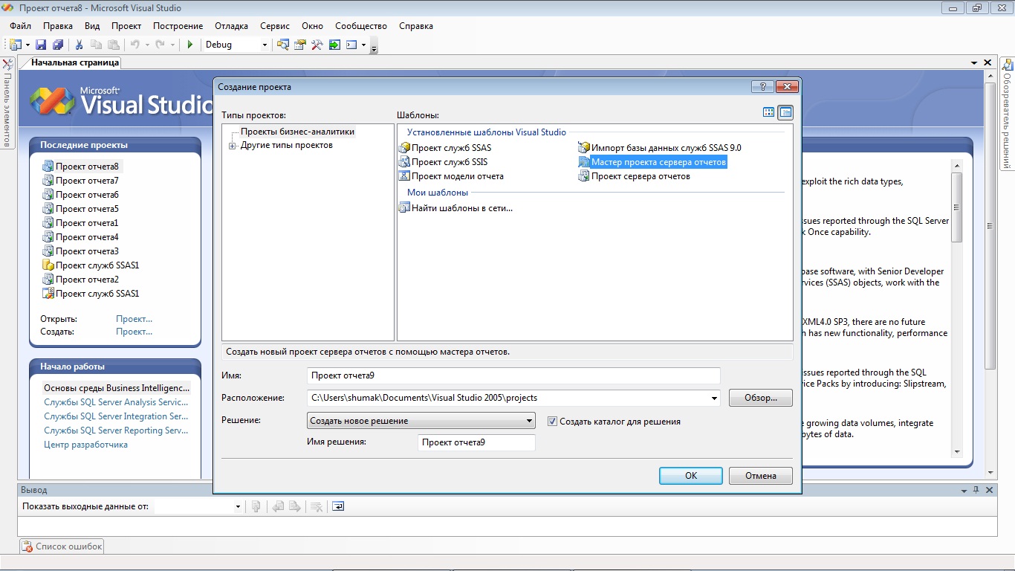
Task: Click the Paste toolbar icon
Action: [x=113, y=45]
